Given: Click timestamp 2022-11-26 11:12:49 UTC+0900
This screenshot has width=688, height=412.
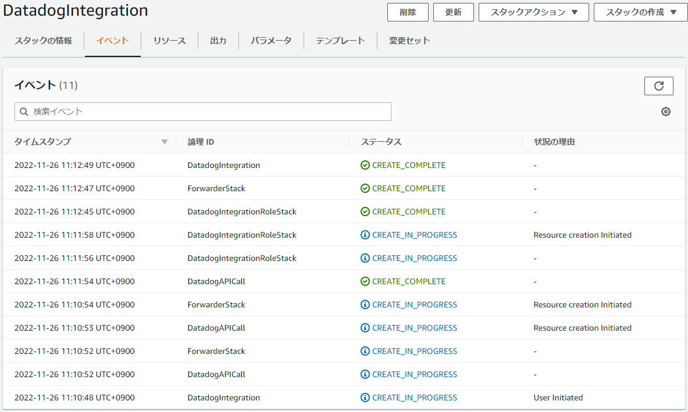Looking at the screenshot, I should point(74,165).
